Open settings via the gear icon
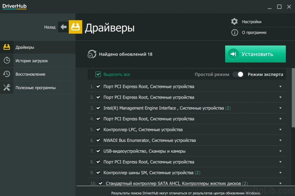The image size is (295, 196). pyautogui.click(x=235, y=21)
